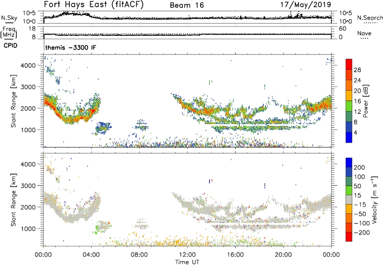383x265 pixels.
Task: Click the 'Velocity [m s-1]' colorbar label
Action: 374,199
